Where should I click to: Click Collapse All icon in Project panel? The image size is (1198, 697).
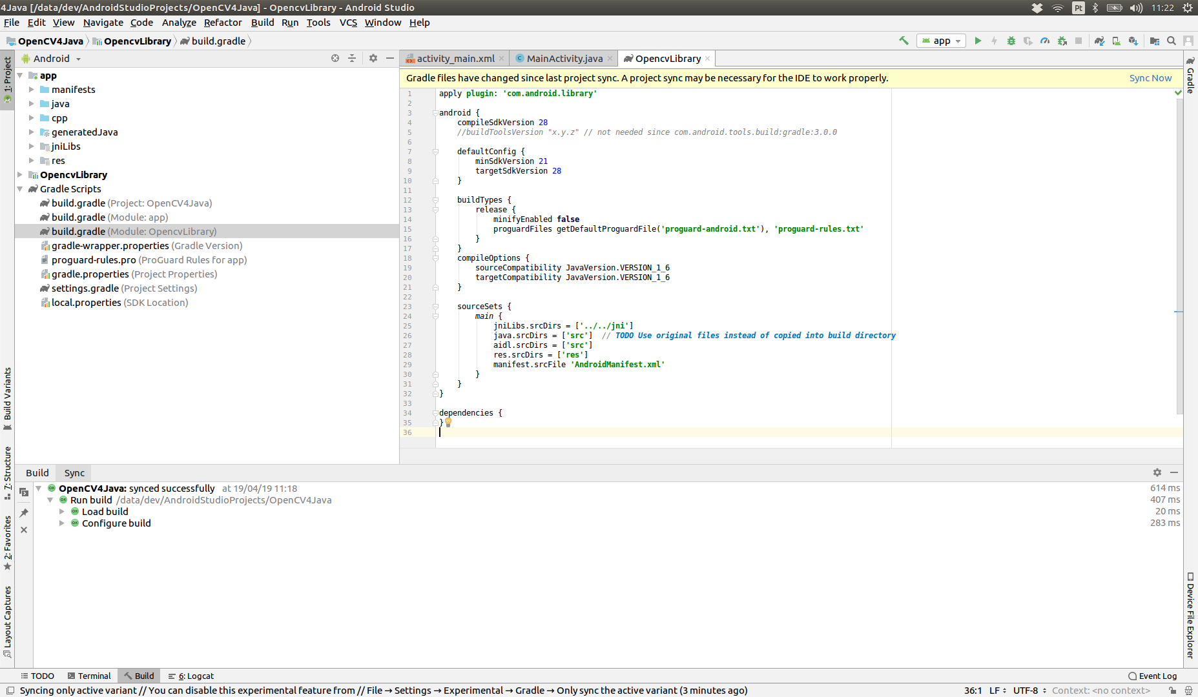click(352, 58)
